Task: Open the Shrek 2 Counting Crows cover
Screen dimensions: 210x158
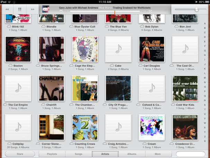Action: [85, 127]
